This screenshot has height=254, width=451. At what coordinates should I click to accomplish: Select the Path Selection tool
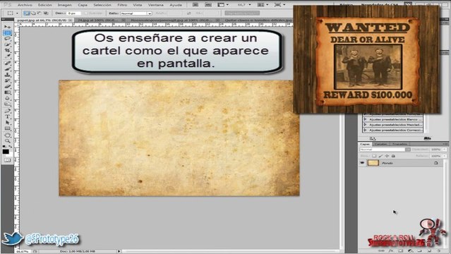click(7, 123)
